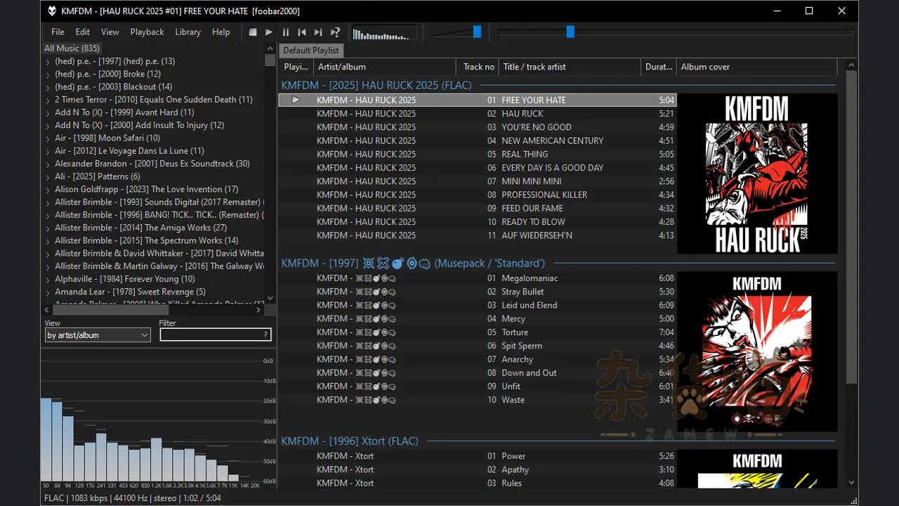Skip to the next track

tap(318, 32)
